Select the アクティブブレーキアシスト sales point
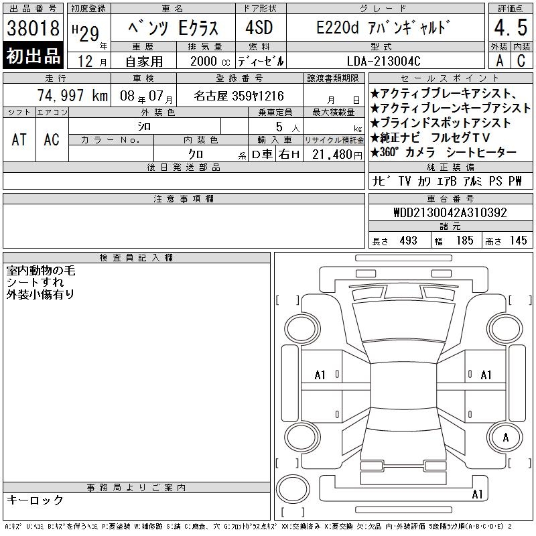 point(444,93)
